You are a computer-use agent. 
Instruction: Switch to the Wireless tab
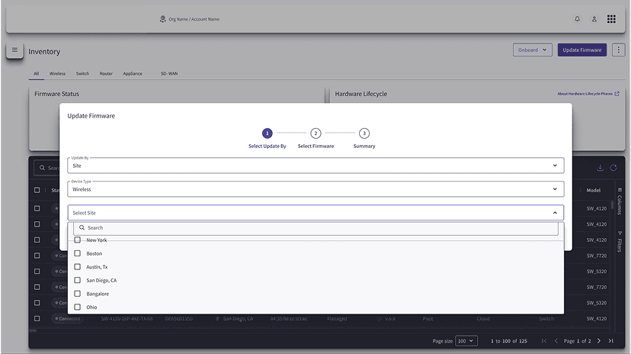[x=57, y=73]
